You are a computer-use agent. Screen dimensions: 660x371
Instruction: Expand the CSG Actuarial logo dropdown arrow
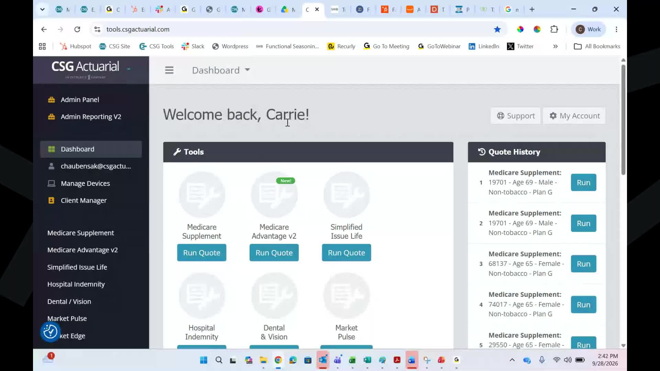tap(129, 69)
